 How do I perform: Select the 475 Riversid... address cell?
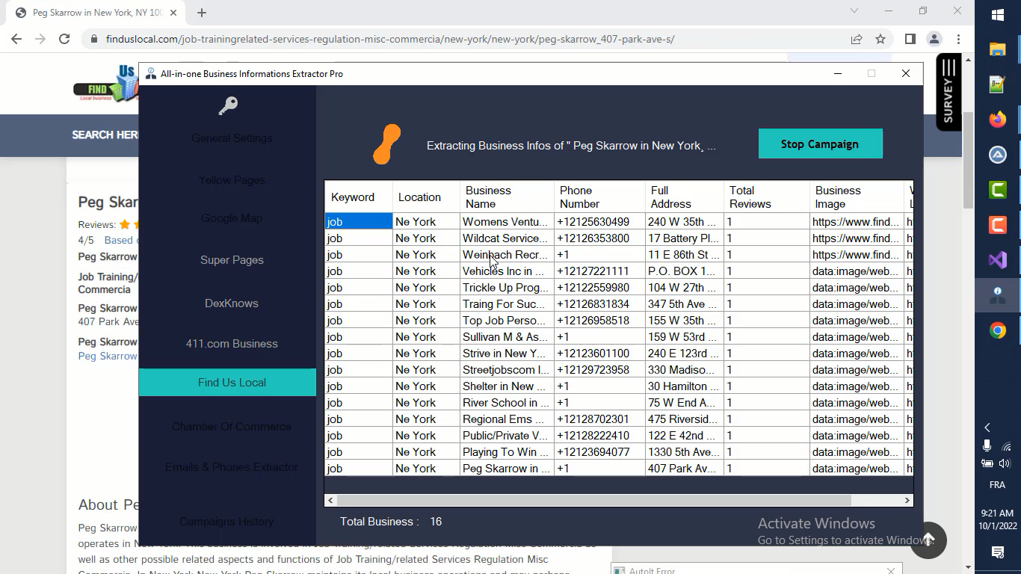[x=684, y=419]
